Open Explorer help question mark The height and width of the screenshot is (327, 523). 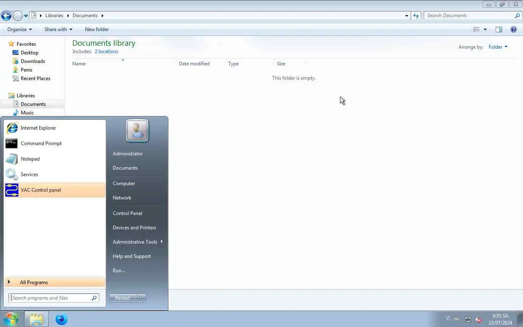(514, 29)
